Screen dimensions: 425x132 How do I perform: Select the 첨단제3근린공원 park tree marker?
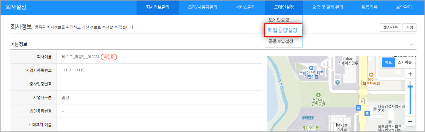pyautogui.click(x=318, y=95)
